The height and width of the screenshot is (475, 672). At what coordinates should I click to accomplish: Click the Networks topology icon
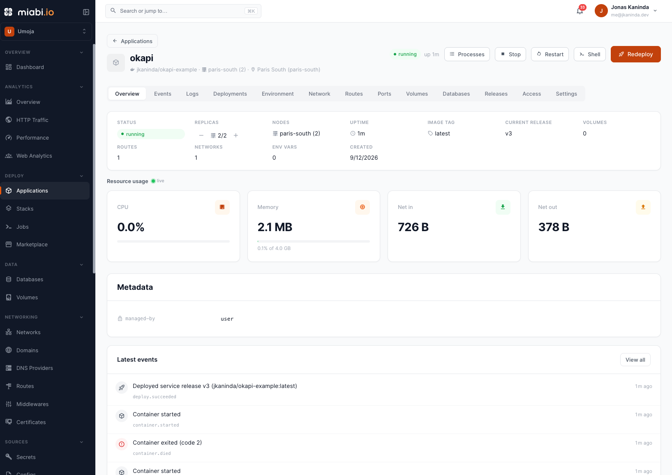(x=9, y=332)
